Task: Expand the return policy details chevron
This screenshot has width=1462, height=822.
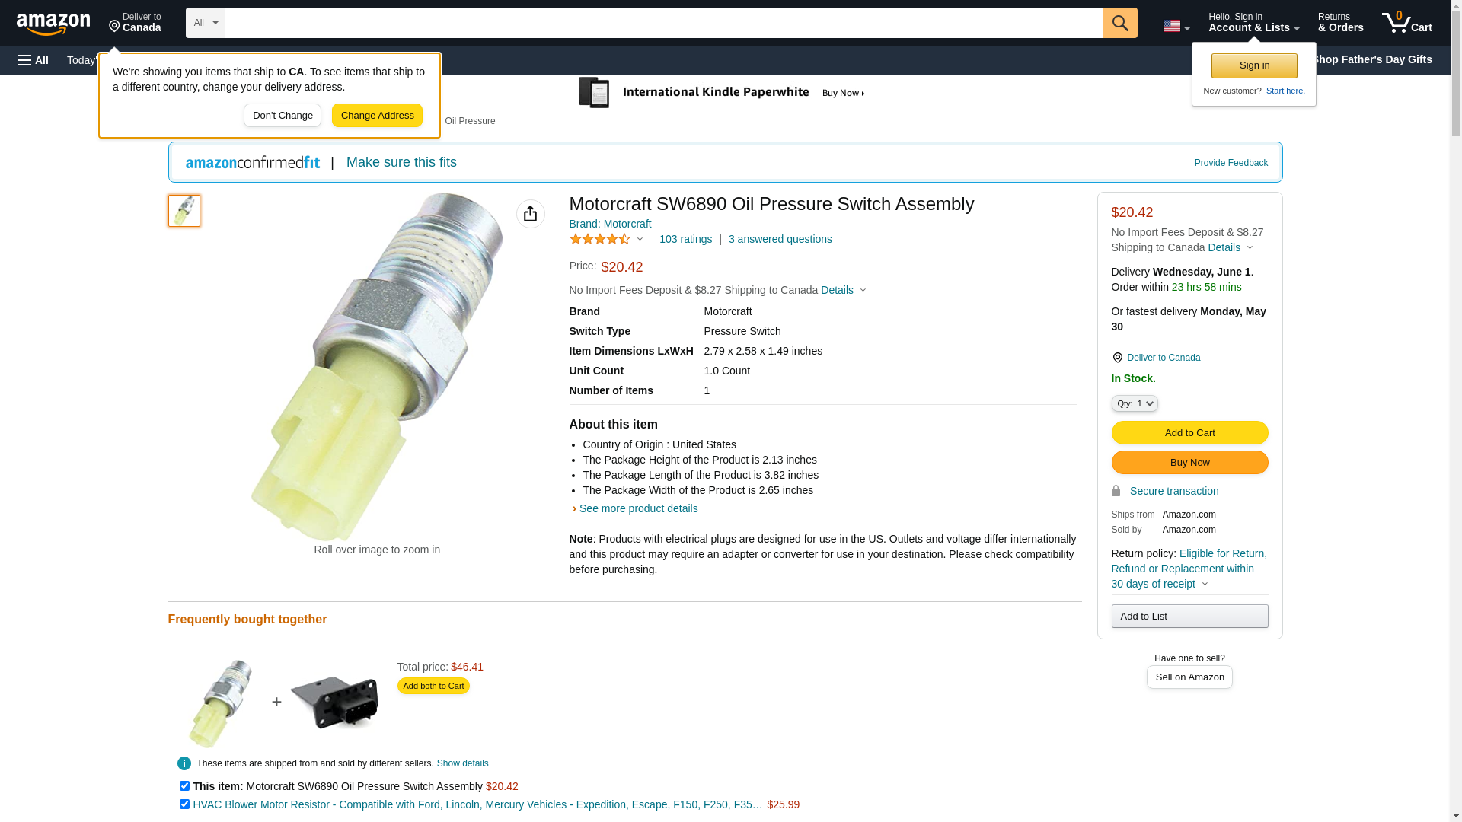Action: (1205, 584)
